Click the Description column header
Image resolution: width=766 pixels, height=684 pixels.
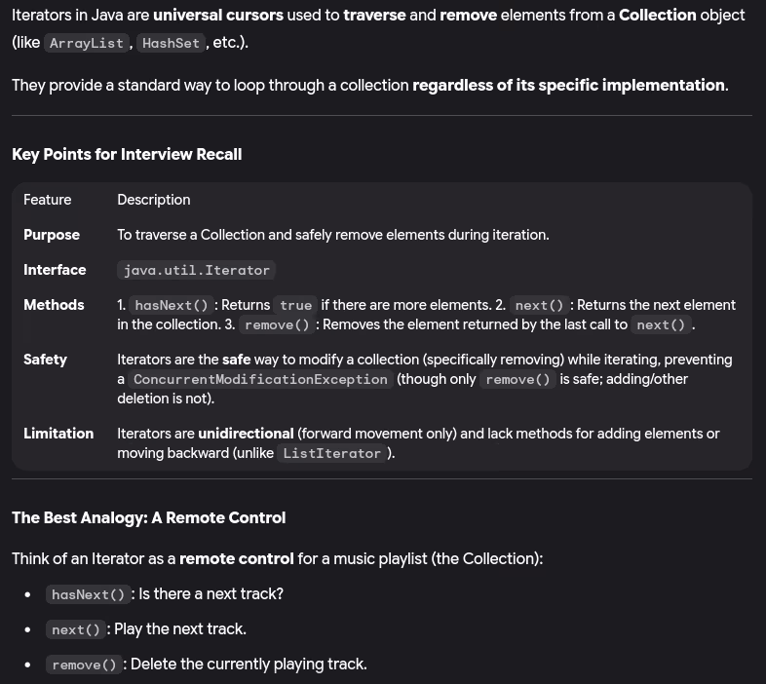point(154,200)
